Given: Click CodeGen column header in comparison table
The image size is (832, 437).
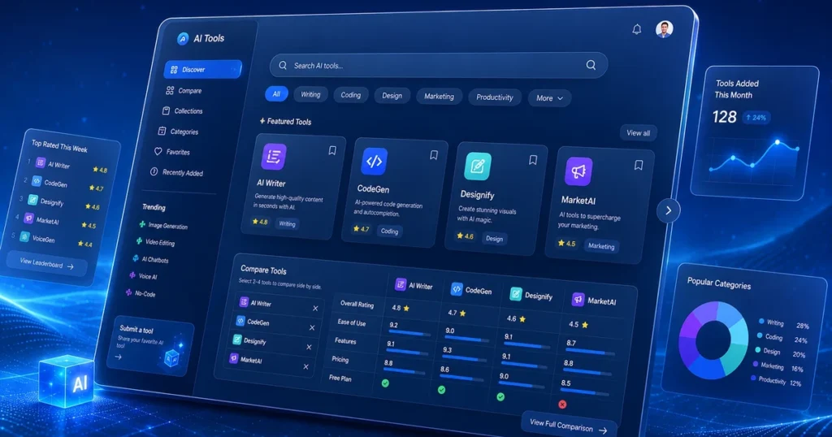Looking at the screenshot, I should click(x=471, y=290).
